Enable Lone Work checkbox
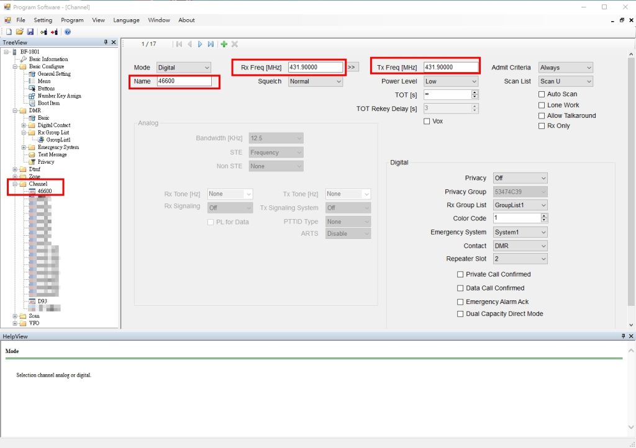Viewport: 636px width, 448px height. (542, 105)
